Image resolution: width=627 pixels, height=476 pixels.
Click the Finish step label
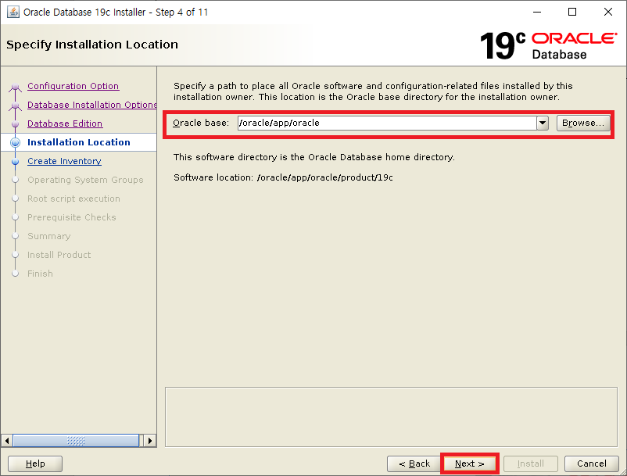coord(40,274)
